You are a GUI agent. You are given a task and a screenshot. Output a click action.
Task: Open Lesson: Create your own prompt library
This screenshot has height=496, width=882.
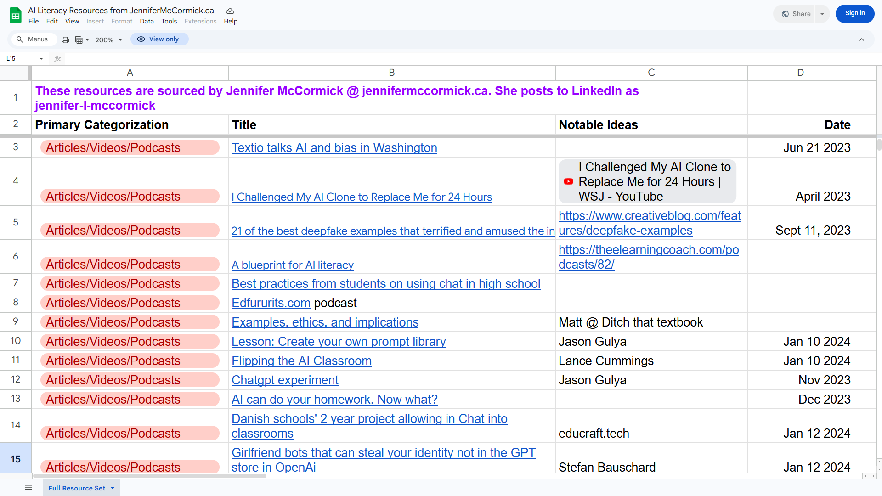click(339, 342)
